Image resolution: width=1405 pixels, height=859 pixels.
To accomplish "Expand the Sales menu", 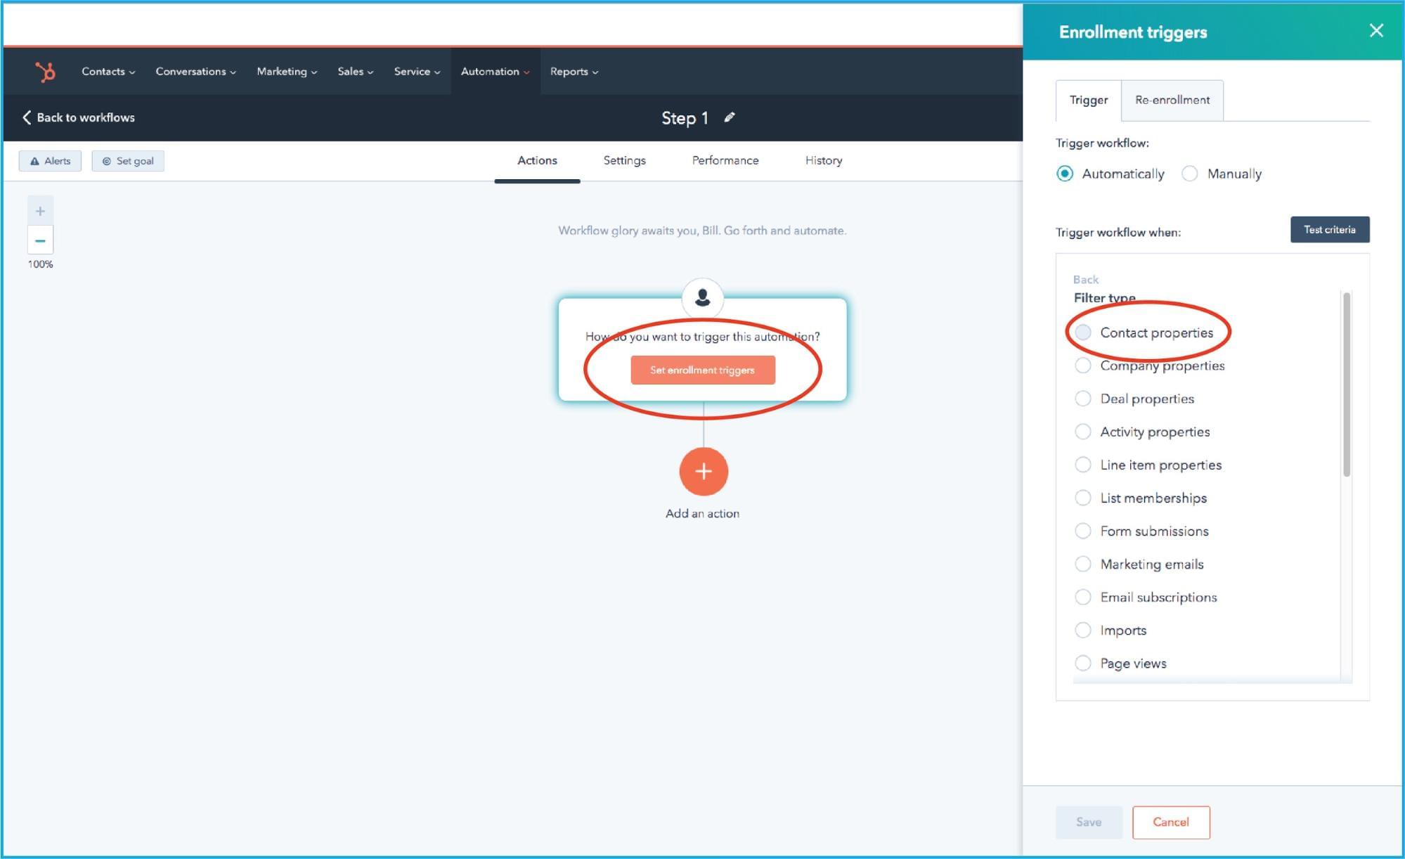I will [355, 72].
